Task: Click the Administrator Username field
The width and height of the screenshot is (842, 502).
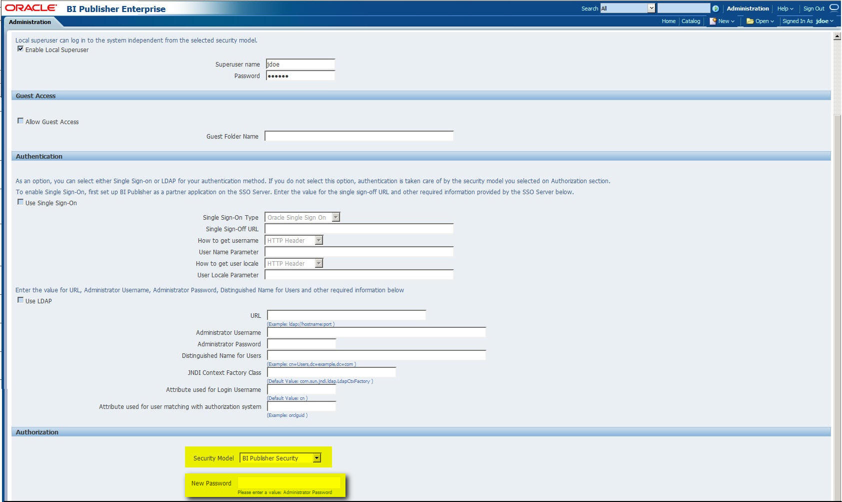Action: pos(376,332)
